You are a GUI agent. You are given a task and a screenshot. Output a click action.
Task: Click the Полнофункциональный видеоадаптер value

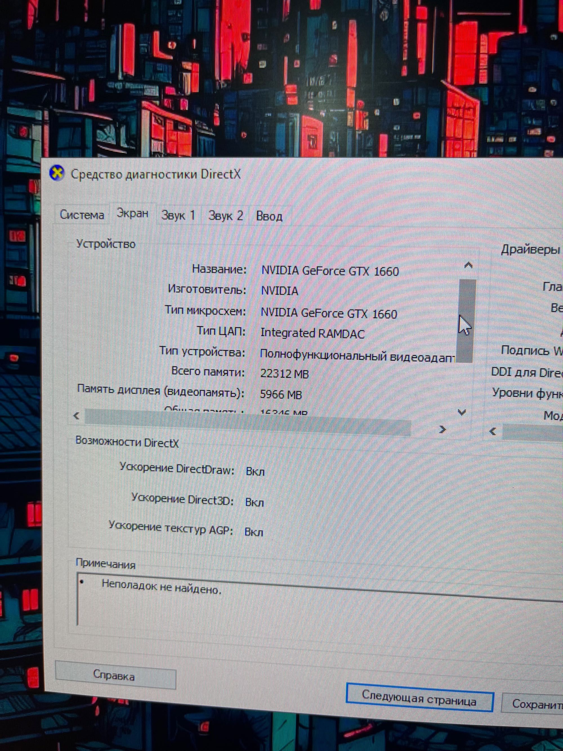[x=357, y=356]
